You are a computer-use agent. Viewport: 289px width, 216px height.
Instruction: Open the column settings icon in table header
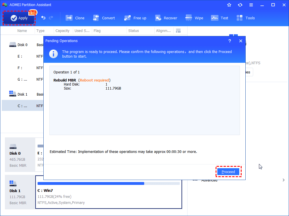[178, 31]
